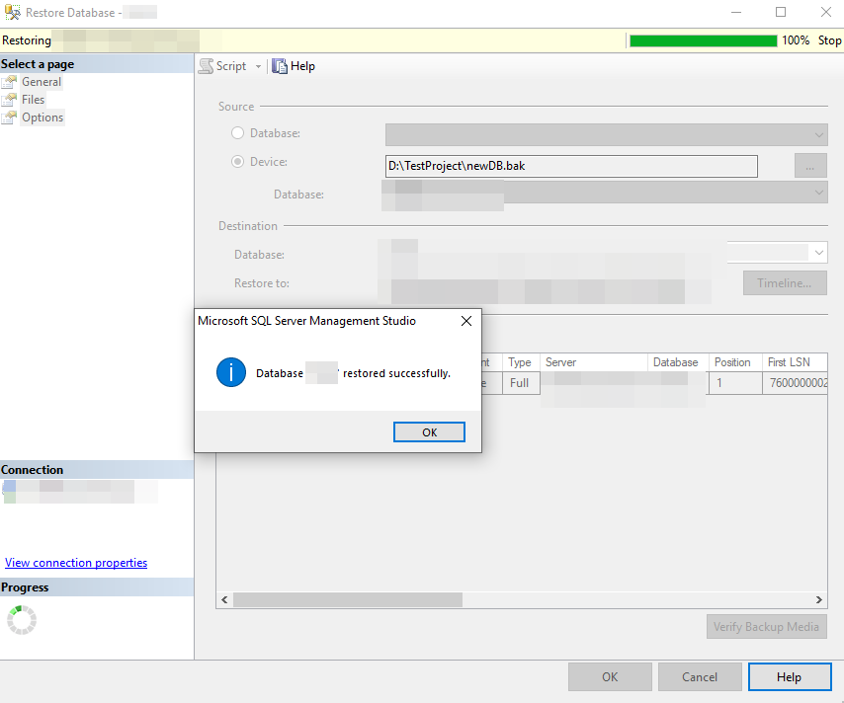This screenshot has width=844, height=703.
Task: Click the Position column header
Action: coord(735,362)
